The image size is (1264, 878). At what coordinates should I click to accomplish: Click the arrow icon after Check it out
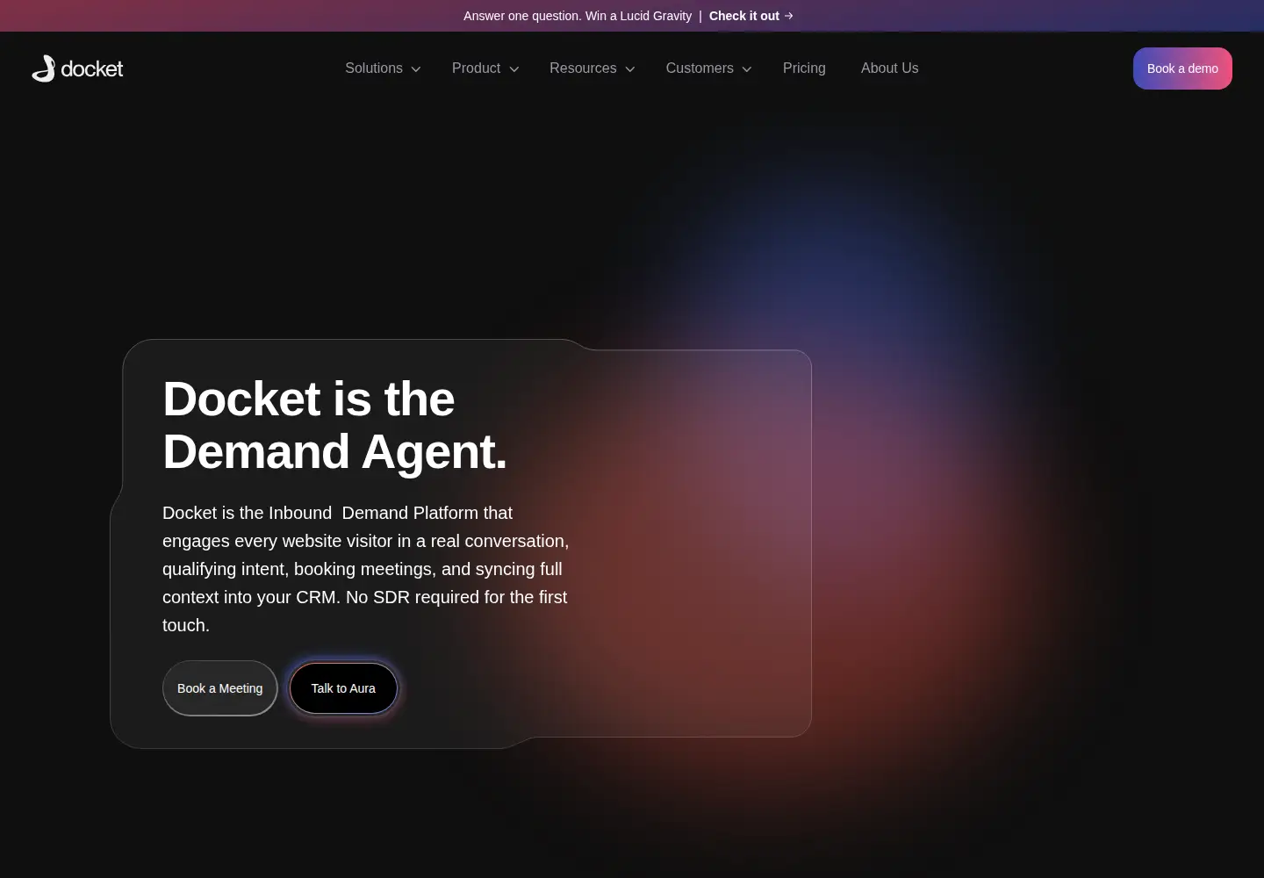coord(789,16)
